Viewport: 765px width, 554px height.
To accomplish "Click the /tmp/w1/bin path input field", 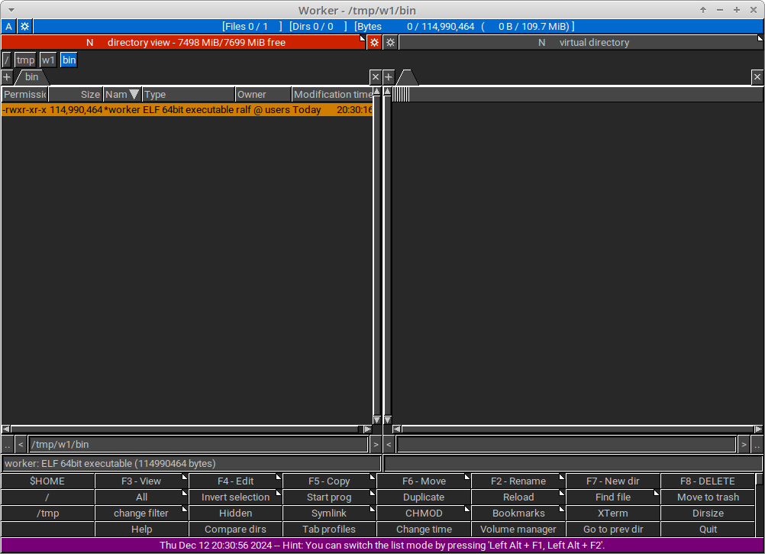I will (x=199, y=444).
